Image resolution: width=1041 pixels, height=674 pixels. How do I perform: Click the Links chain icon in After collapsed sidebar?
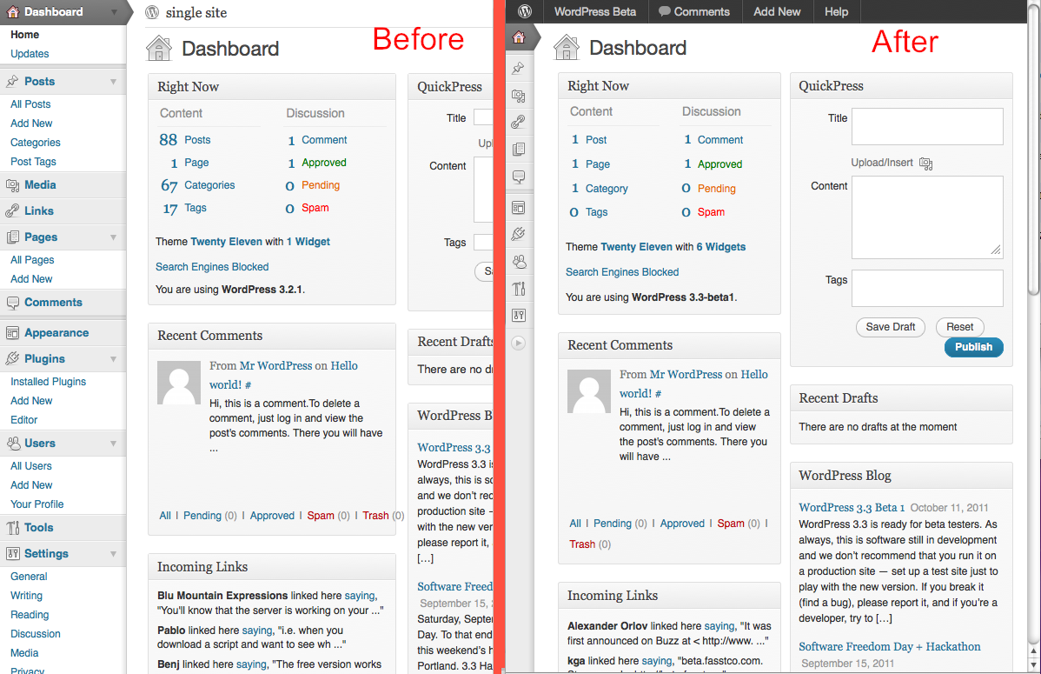519,122
